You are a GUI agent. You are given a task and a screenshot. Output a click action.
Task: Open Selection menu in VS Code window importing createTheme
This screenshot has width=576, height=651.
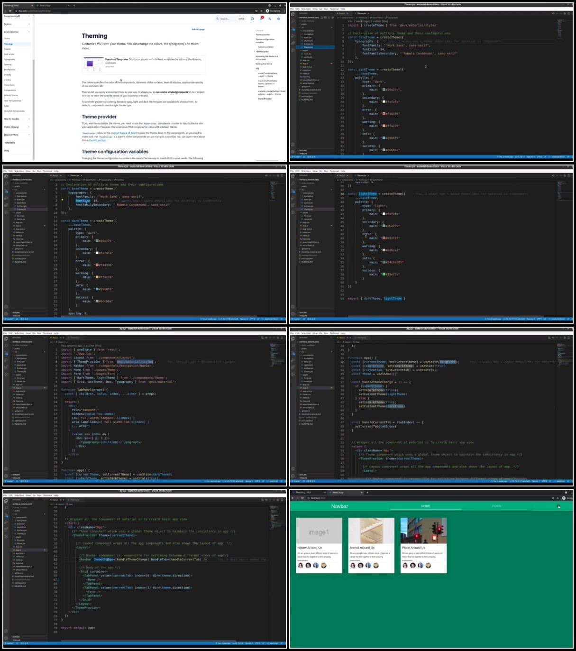[306, 9]
